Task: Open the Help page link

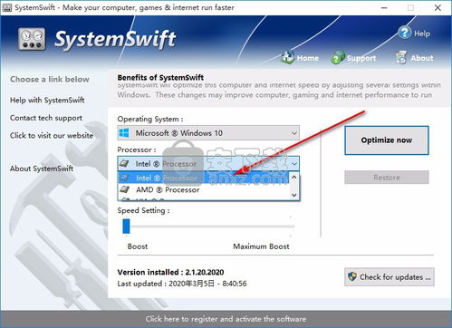Action: coord(414,33)
